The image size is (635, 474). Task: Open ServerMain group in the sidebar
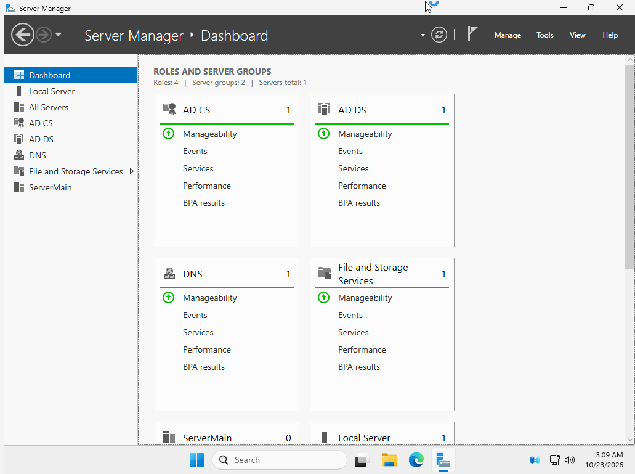(70, 187)
